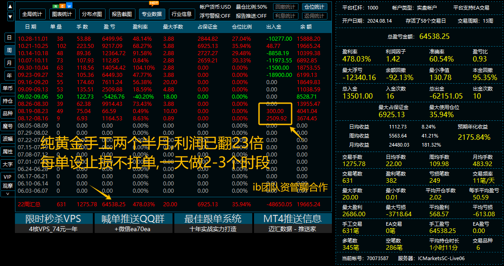Viewport: 504px width, 266px height.
Task: Sort by 占保证金 column header
Action: point(208,27)
